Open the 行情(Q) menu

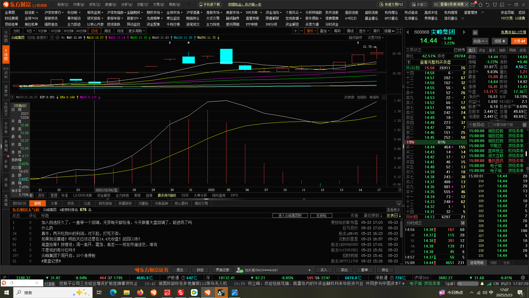point(79,4)
